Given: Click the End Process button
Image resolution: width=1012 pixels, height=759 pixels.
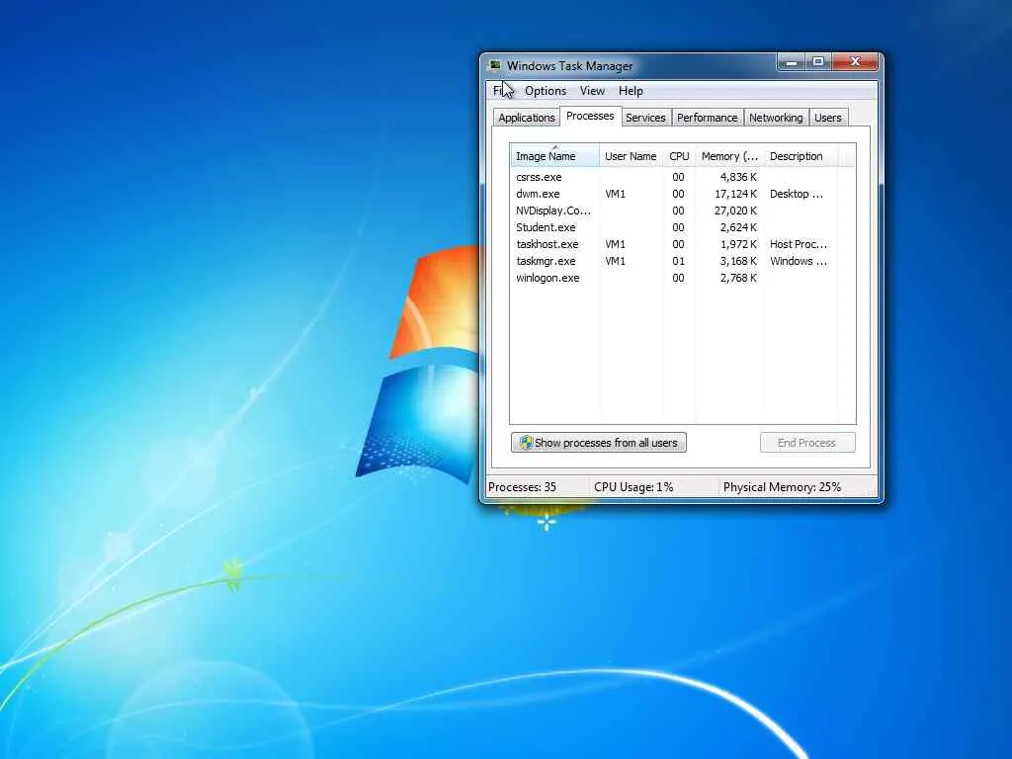Looking at the screenshot, I should pos(807,443).
